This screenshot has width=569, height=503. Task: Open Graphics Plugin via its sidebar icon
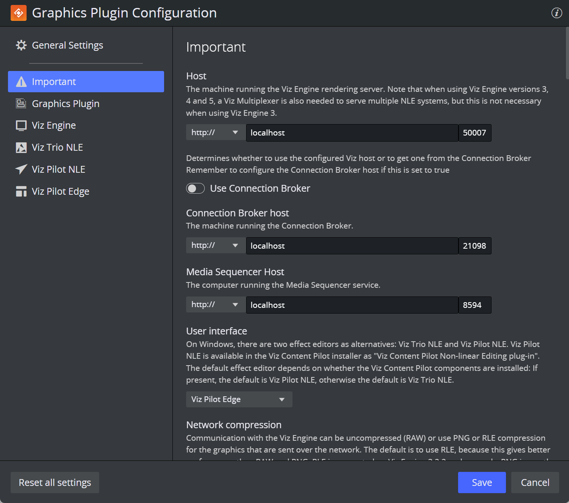pyautogui.click(x=21, y=104)
